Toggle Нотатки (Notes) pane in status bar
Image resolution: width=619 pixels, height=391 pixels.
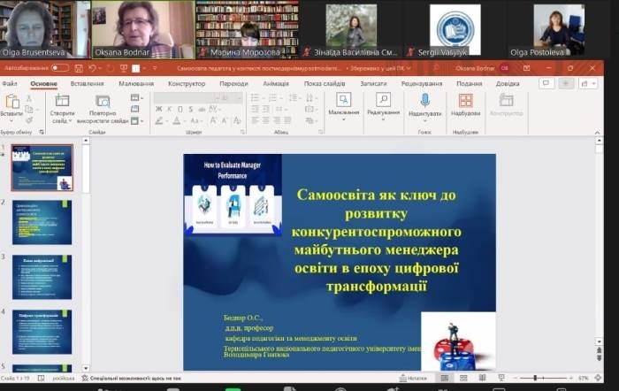pyautogui.click(x=411, y=378)
